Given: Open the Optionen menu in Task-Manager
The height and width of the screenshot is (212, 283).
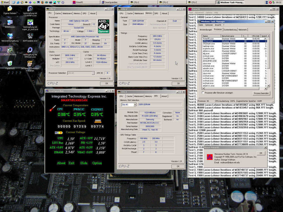Looking at the screenshot, I should click(209, 25).
